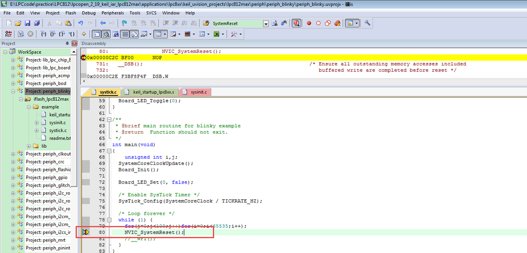Switch to the keil_startup_lpc8xx.s tab
The image size is (527, 253).
click(150, 92)
